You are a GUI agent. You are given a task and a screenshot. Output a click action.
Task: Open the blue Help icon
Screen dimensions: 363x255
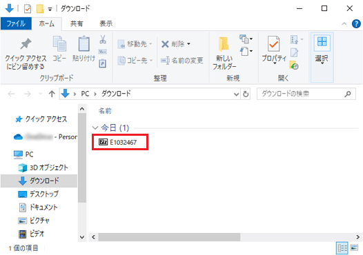click(x=356, y=23)
